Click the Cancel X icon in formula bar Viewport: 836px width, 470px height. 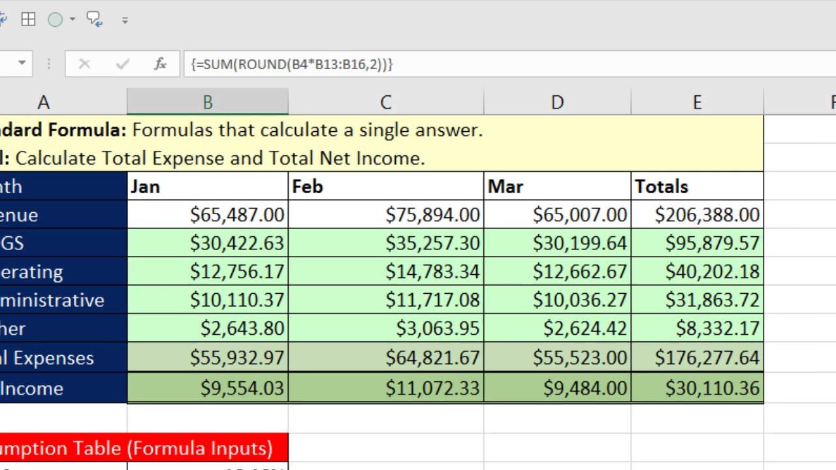84,64
